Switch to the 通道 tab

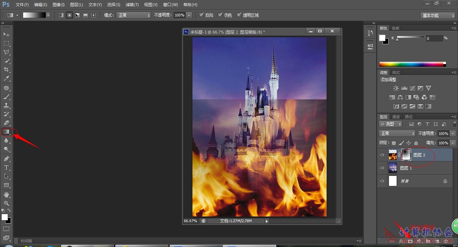(x=396, y=117)
